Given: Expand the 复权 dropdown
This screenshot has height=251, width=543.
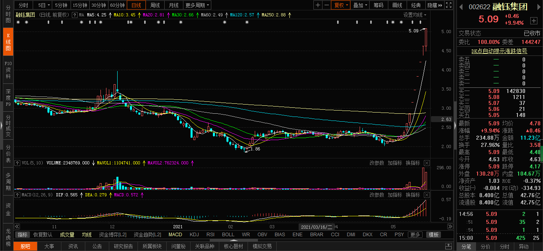Looking at the screenshot, I should (341, 5).
